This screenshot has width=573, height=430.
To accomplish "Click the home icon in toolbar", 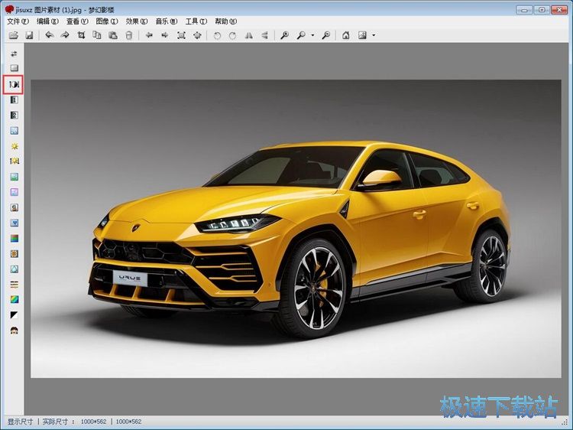I will point(345,35).
